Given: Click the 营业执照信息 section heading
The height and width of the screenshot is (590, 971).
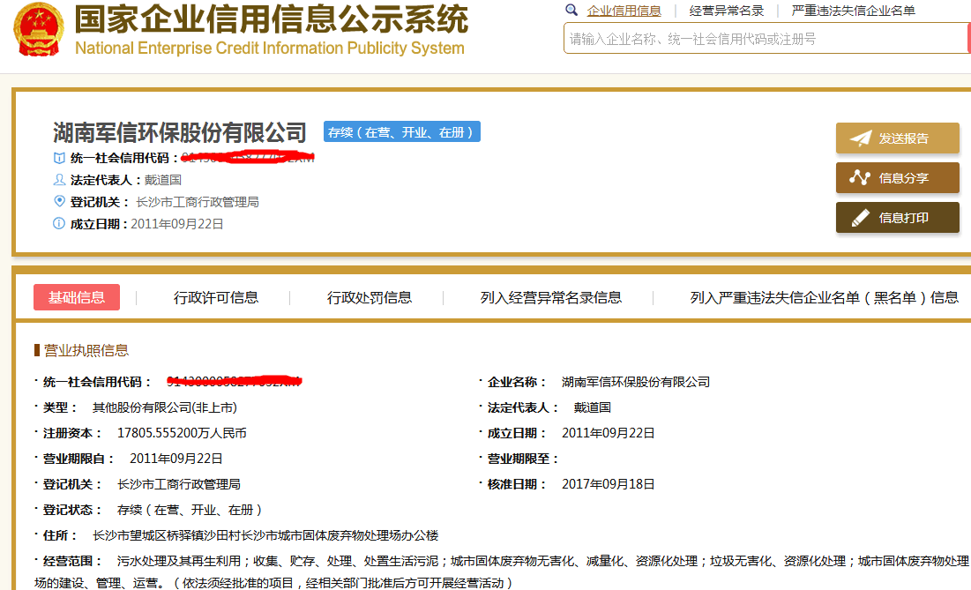Looking at the screenshot, I should 86,350.
